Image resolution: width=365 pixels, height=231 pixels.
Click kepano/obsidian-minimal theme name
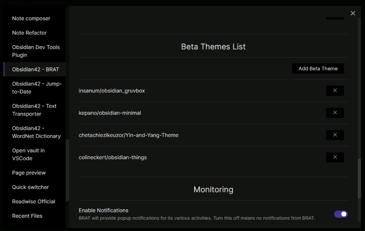coord(109,113)
